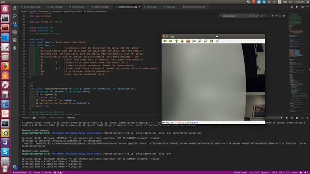This screenshot has height=174, width=310.
Task: Close the detect_markers.cpp tab
Action: 139,7
